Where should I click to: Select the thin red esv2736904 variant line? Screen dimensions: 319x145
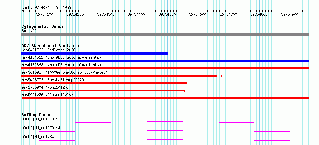point(103,91)
